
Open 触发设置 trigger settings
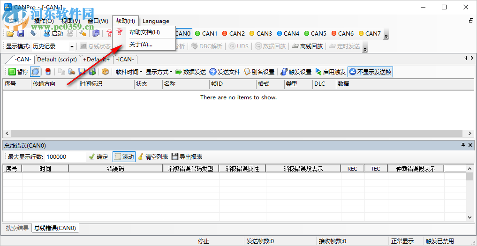pyautogui.click(x=296, y=72)
